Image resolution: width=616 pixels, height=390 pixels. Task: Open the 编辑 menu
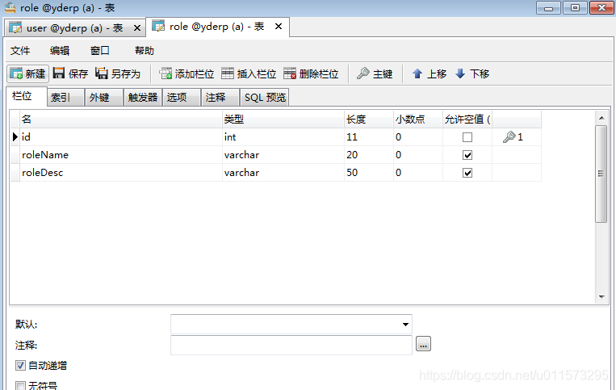click(60, 51)
